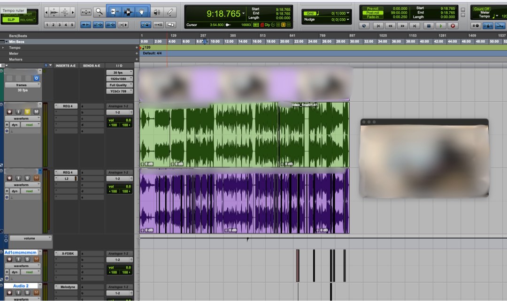The height and width of the screenshot is (301, 507).
Task: Enable Slip edit mode
Action: [x=11, y=20]
